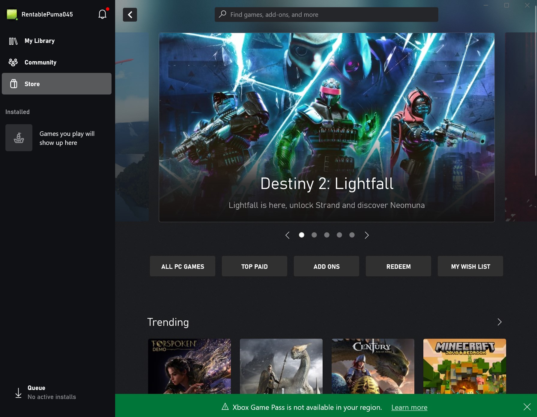Click the warning triangle in the banner
This screenshot has width=537, height=417.
click(225, 407)
